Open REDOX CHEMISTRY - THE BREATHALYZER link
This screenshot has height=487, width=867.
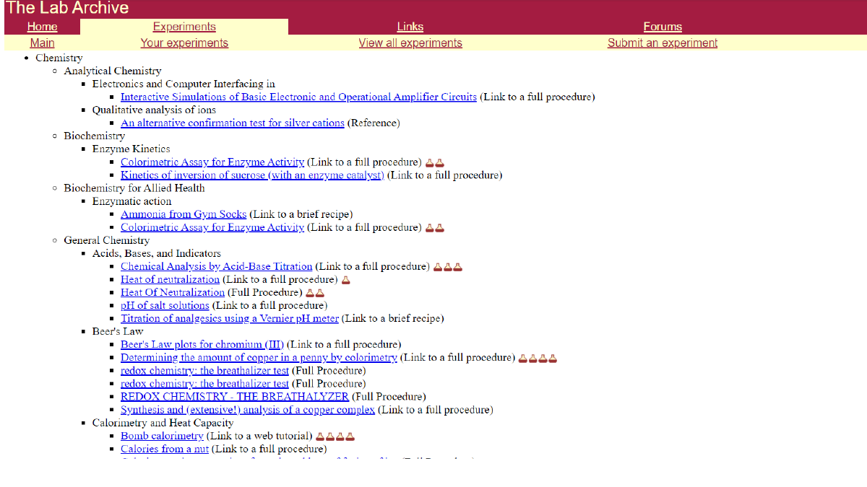234,396
